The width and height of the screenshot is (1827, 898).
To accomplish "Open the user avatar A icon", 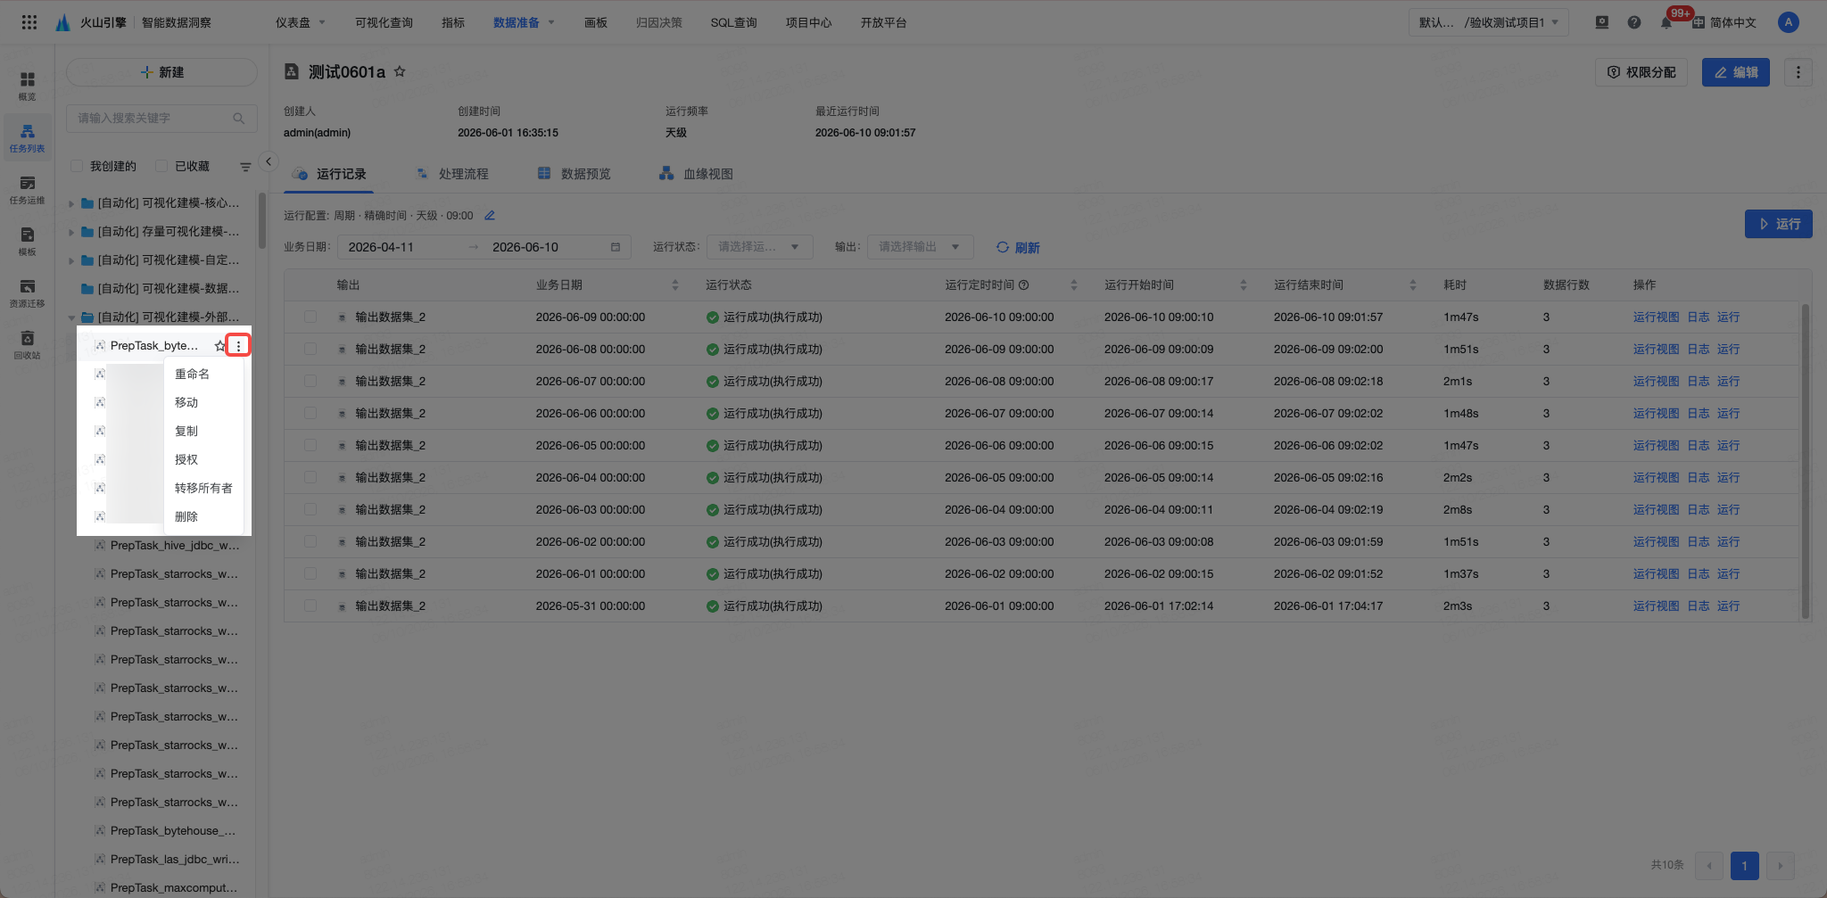I will 1788,22.
